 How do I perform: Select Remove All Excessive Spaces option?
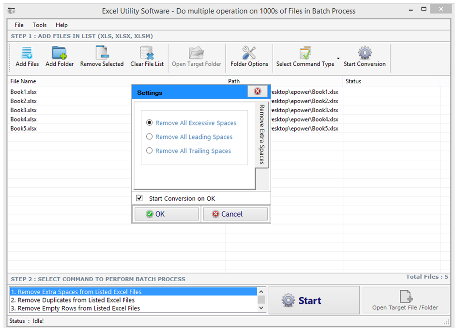coord(191,123)
